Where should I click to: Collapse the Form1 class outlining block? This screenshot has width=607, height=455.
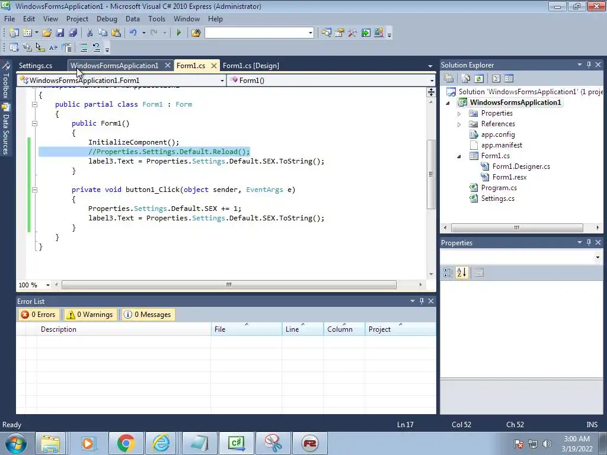34,104
